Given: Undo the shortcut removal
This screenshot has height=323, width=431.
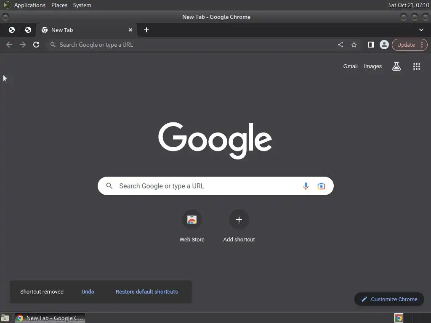Looking at the screenshot, I should click(88, 292).
